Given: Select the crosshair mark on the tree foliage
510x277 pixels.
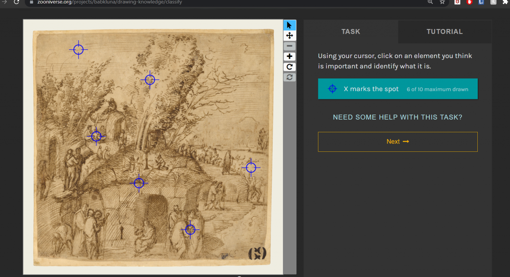Looking at the screenshot, I should pyautogui.click(x=150, y=80).
